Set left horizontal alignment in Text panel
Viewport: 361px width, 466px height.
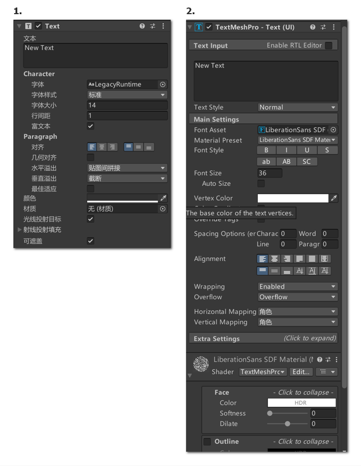click(92, 147)
